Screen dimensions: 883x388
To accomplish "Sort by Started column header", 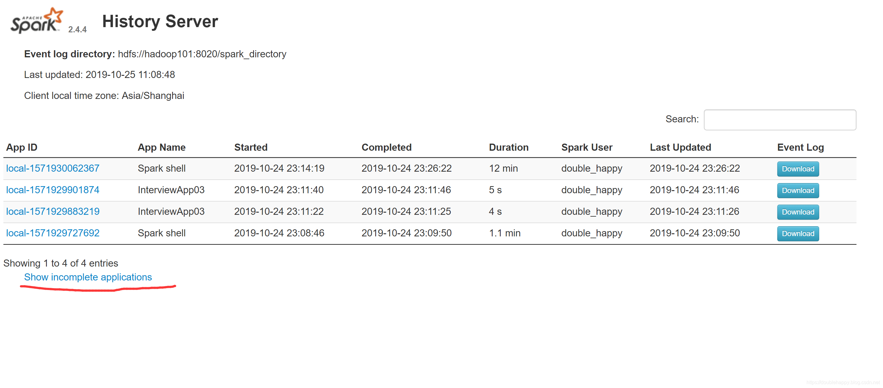I will pyautogui.click(x=251, y=147).
